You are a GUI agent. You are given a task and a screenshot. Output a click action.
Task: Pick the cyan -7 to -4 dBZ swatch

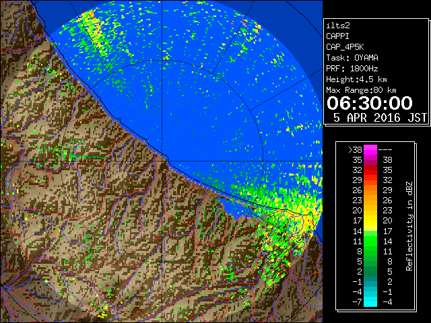click(x=370, y=301)
